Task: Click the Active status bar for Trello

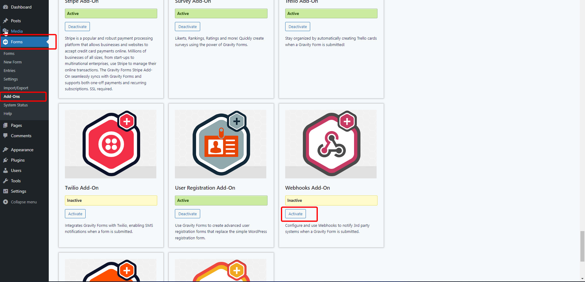Action: [x=331, y=13]
